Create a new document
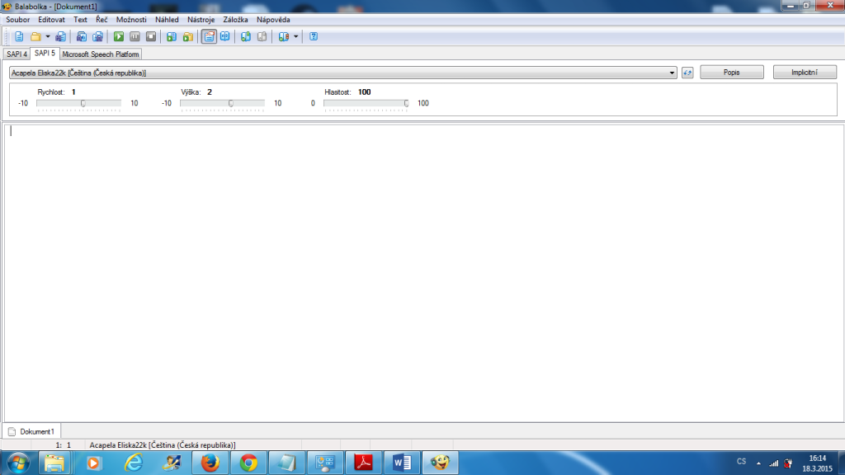 tap(19, 36)
